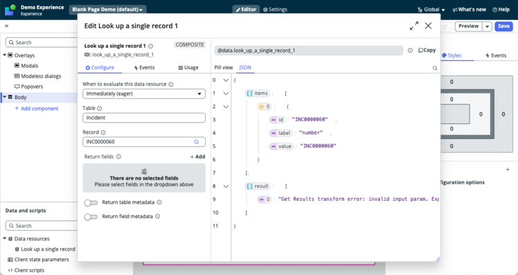The height and width of the screenshot is (275, 518).
Task: Open the Editor tab in header
Action: pyautogui.click(x=246, y=10)
